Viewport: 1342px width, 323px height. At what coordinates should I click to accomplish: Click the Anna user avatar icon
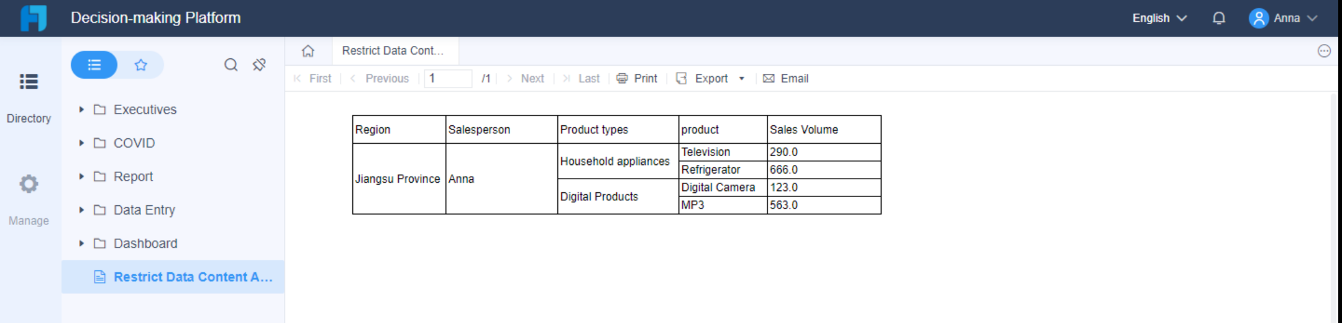(1259, 18)
